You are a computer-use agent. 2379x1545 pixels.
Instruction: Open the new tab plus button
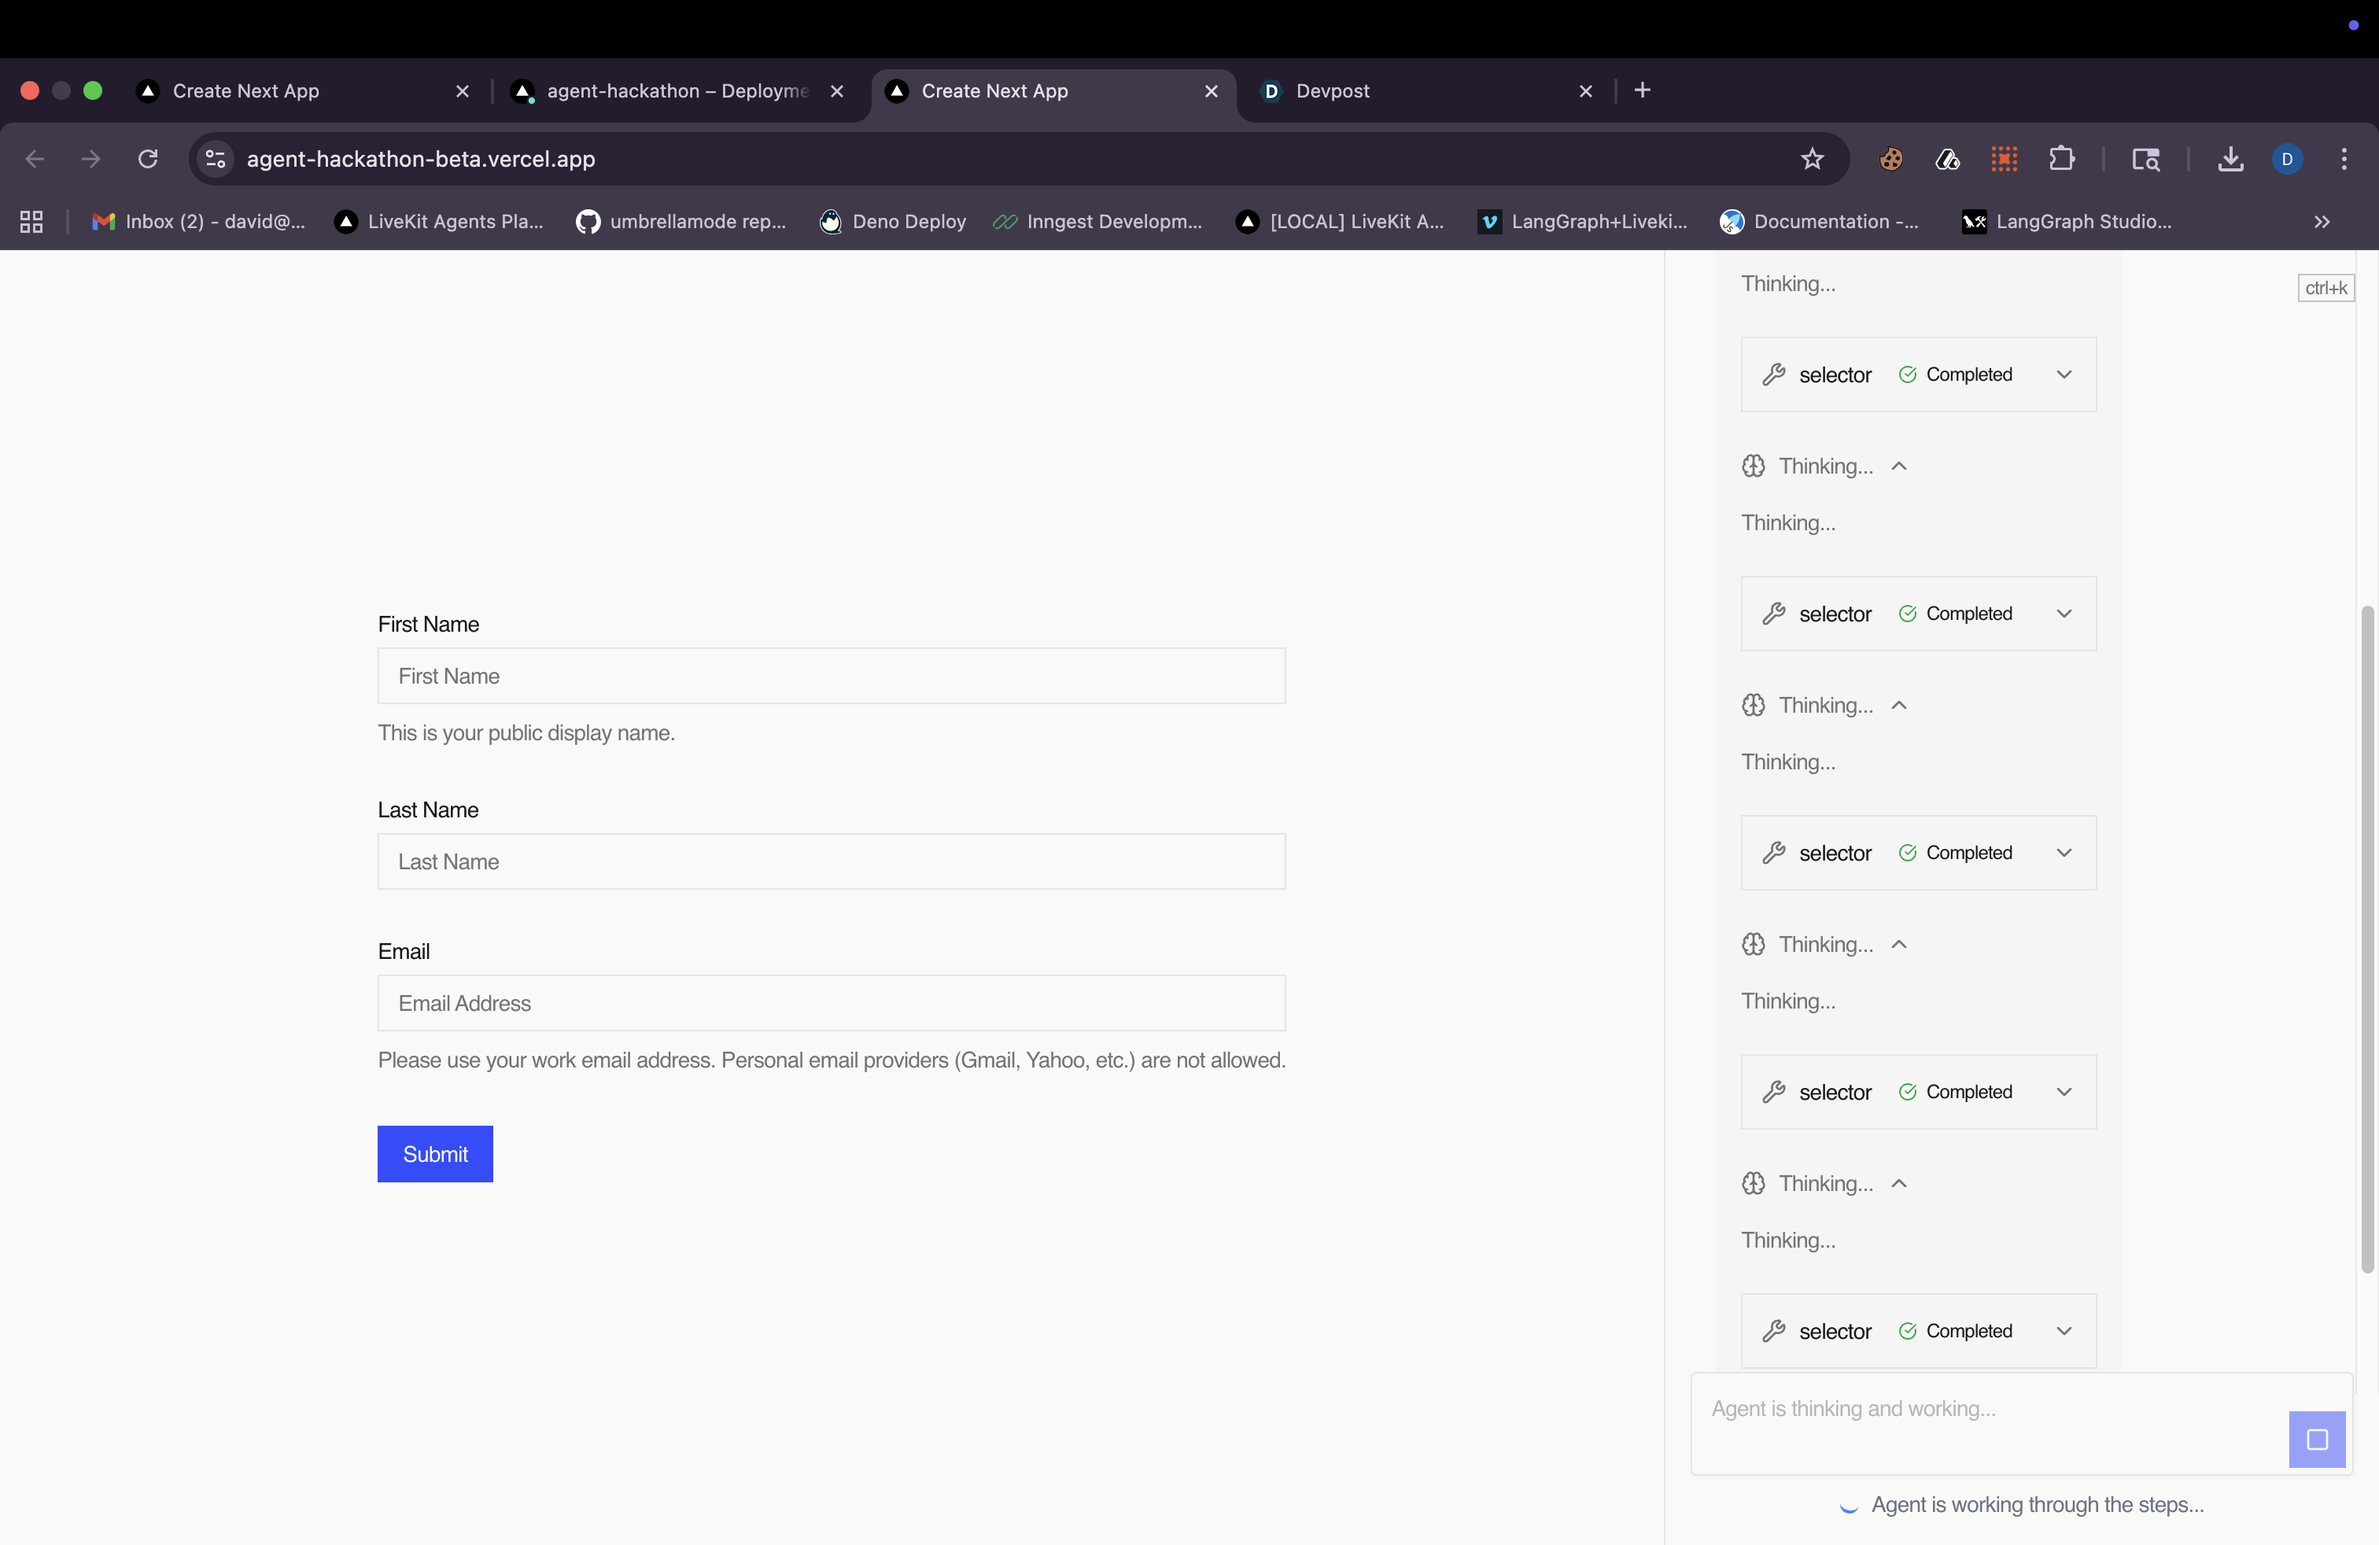click(1641, 90)
